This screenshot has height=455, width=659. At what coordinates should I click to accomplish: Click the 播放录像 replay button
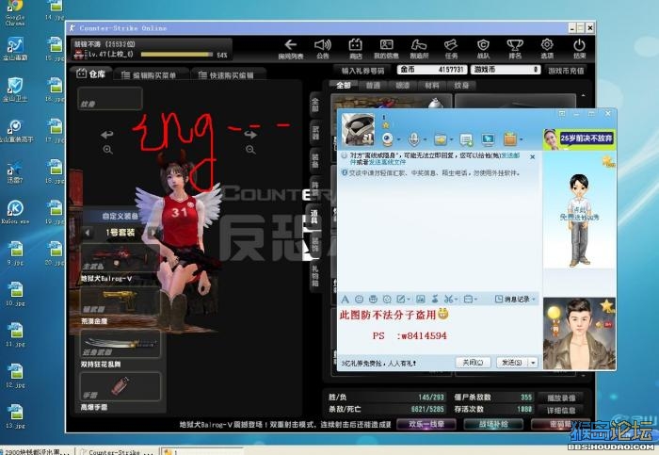pos(561,398)
